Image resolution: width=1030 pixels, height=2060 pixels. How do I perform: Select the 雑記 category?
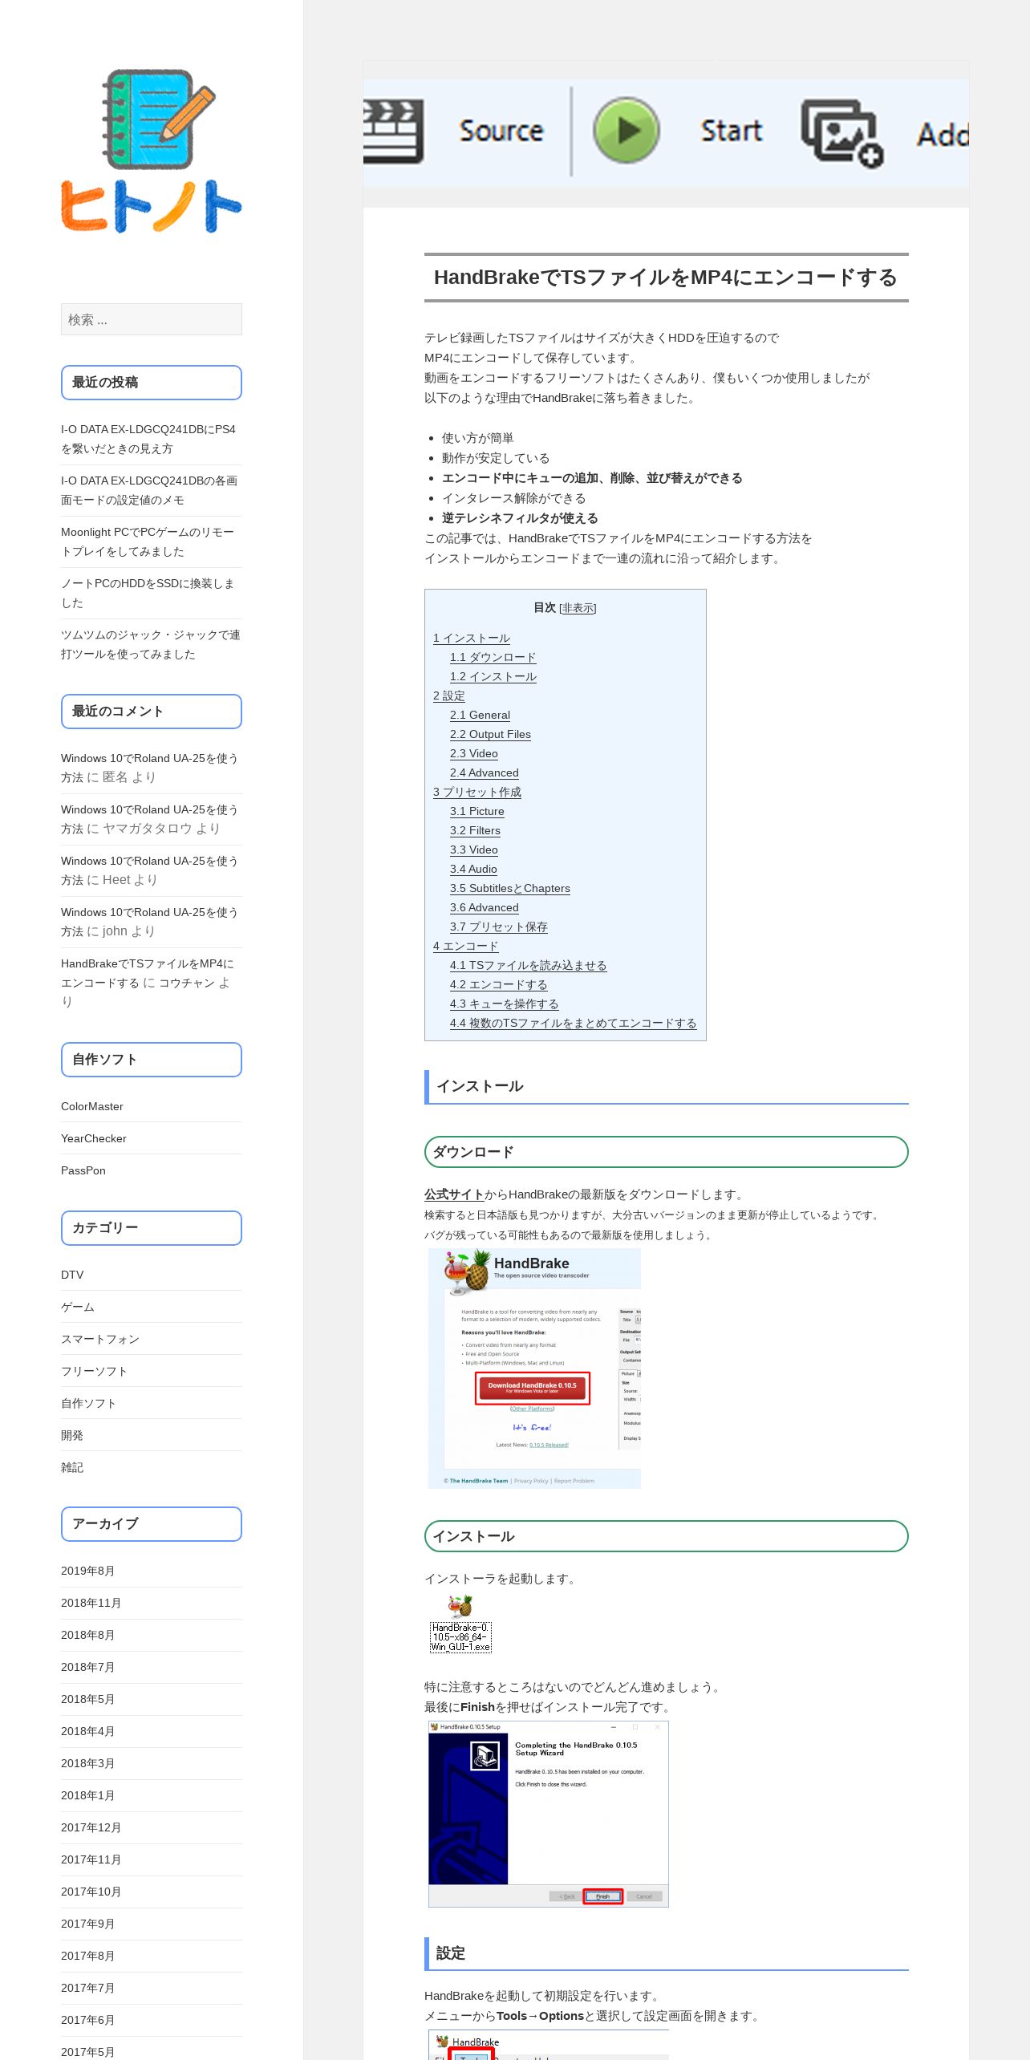(72, 1467)
